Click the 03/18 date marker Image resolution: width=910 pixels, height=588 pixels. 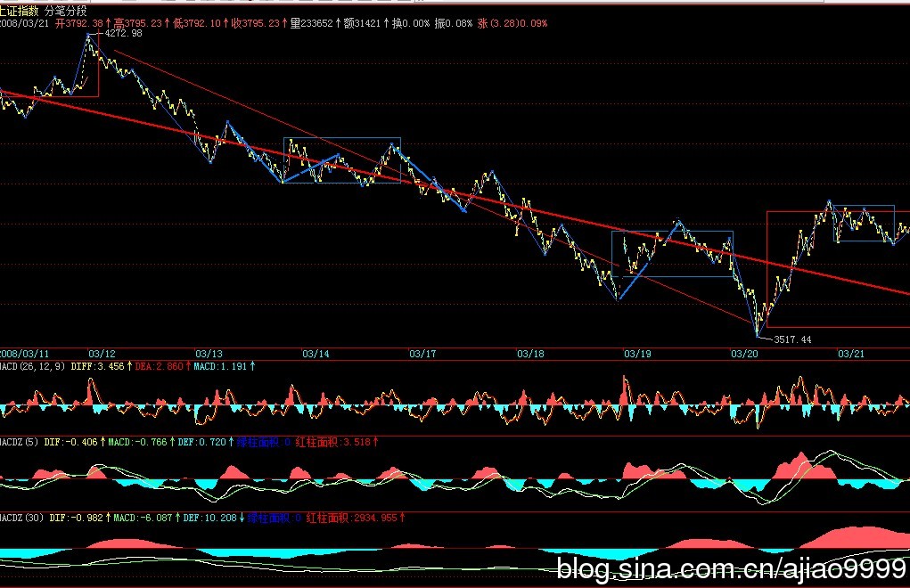(x=530, y=354)
